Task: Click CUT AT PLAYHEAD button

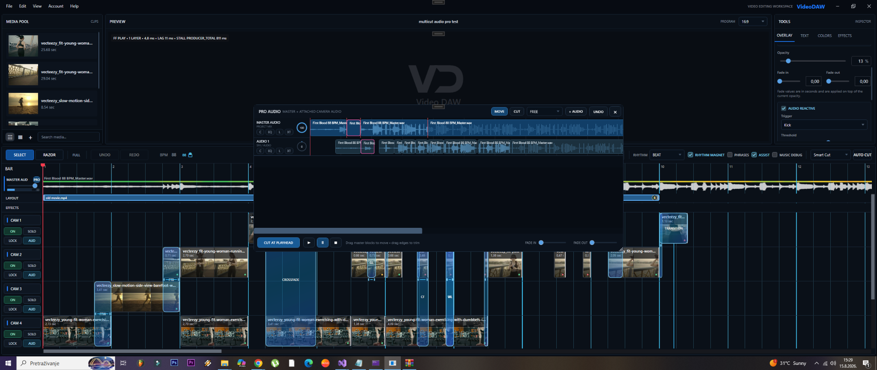Action: pyautogui.click(x=278, y=243)
